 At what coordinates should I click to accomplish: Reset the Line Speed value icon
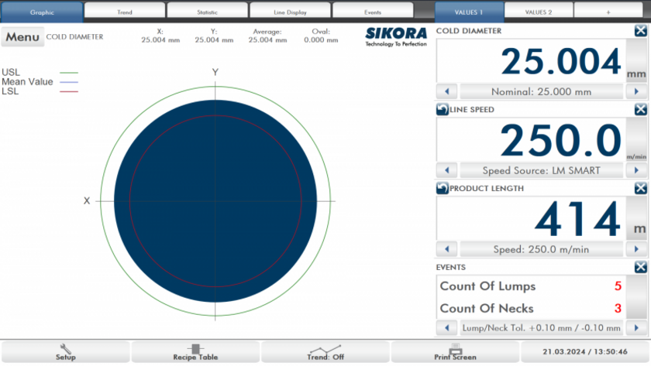pos(443,110)
